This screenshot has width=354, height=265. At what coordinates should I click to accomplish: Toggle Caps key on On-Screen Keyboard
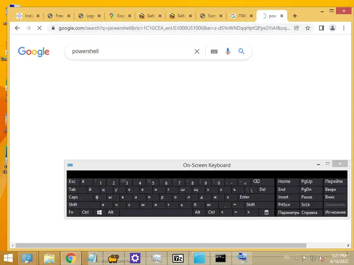pos(80,197)
